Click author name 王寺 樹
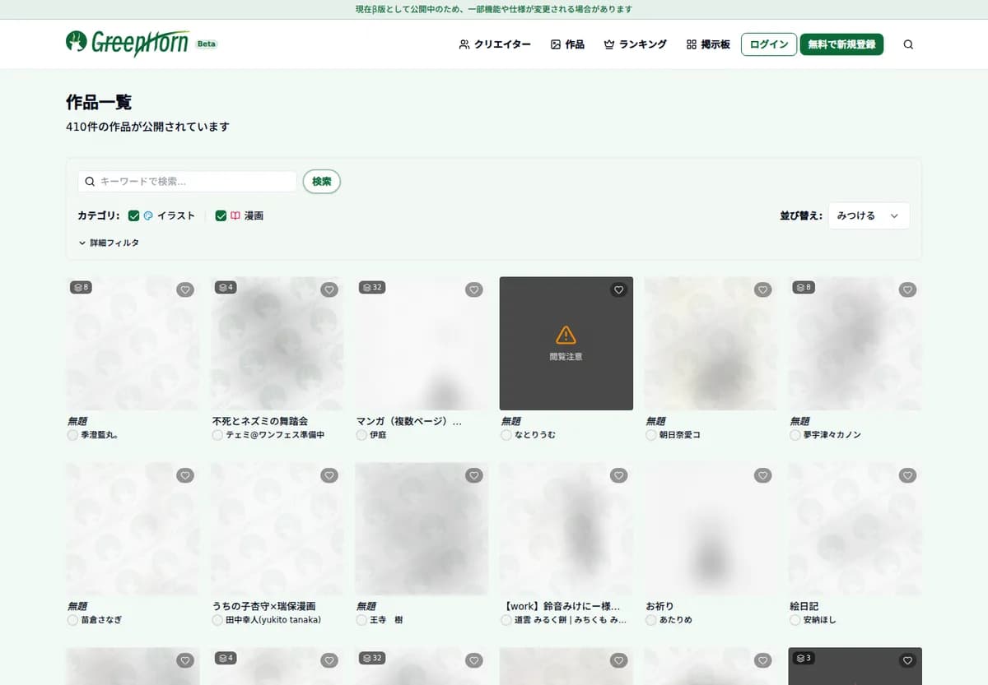Screen dimensions: 988x685 pos(386,620)
